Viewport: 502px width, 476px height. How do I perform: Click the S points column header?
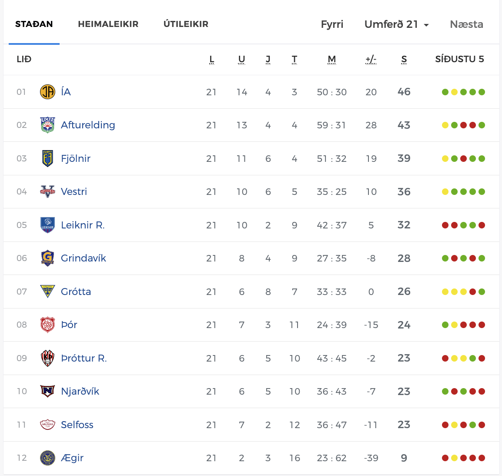point(404,59)
